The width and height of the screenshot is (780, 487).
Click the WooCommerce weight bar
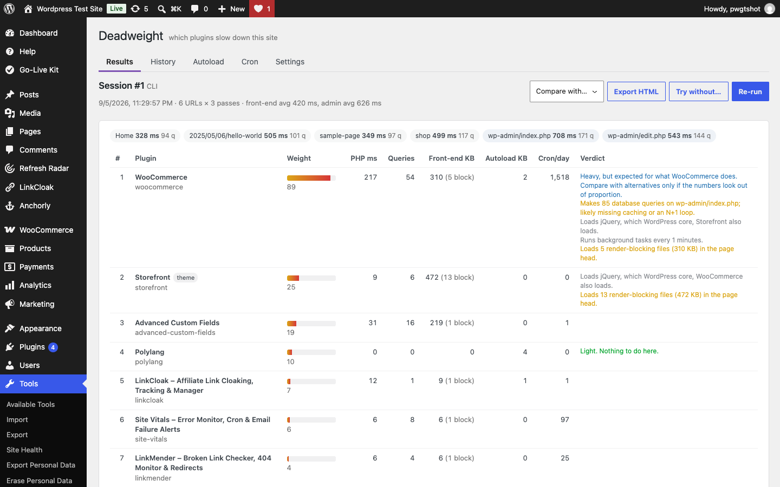click(x=311, y=178)
